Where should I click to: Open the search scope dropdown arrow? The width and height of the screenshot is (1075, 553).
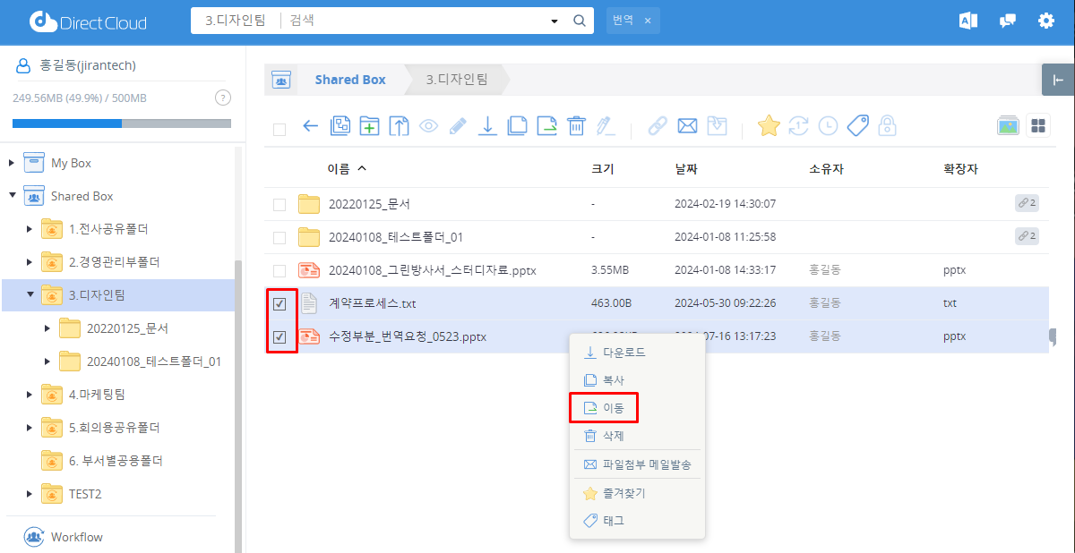click(554, 21)
